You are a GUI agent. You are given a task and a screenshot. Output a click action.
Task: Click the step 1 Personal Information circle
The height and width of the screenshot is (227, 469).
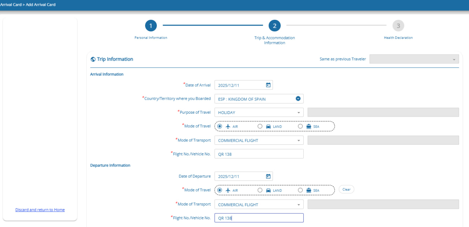coord(151,26)
